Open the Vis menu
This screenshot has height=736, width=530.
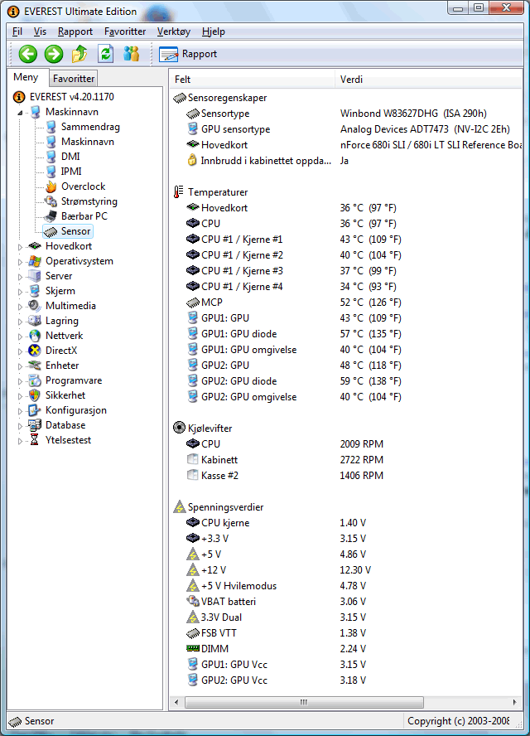[40, 31]
